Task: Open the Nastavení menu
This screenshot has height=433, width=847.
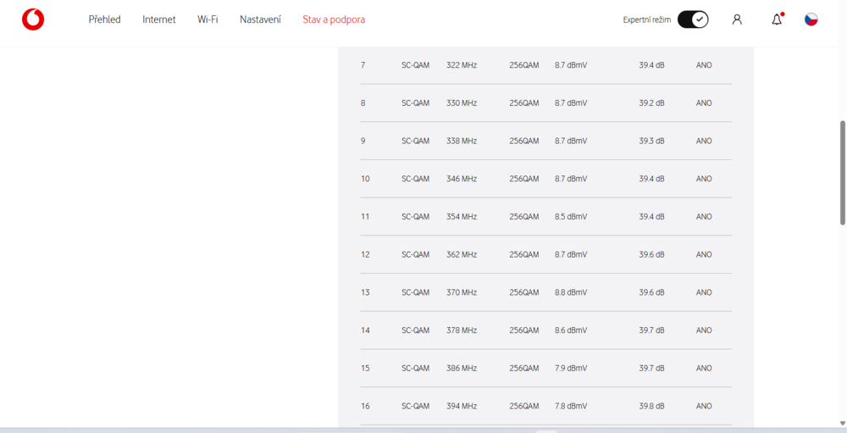Action: [x=260, y=19]
